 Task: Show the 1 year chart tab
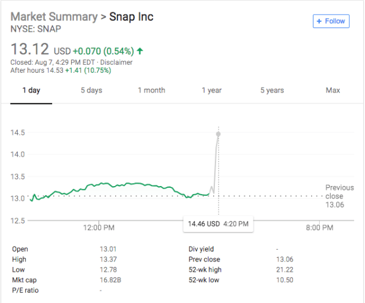coord(212,91)
